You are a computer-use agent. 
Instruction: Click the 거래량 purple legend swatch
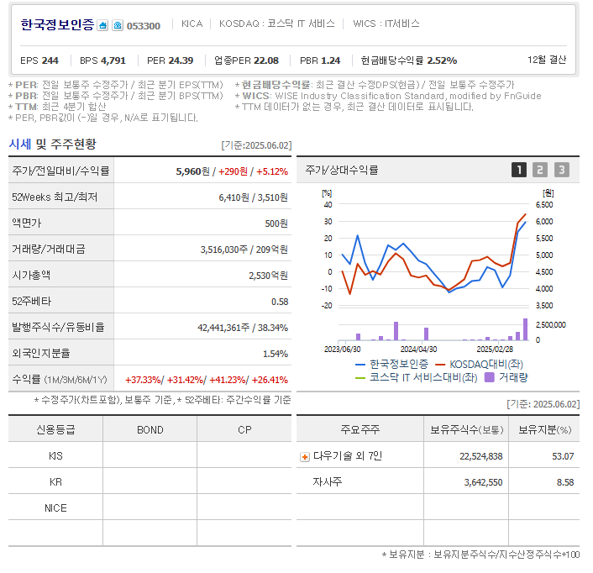tap(490, 377)
